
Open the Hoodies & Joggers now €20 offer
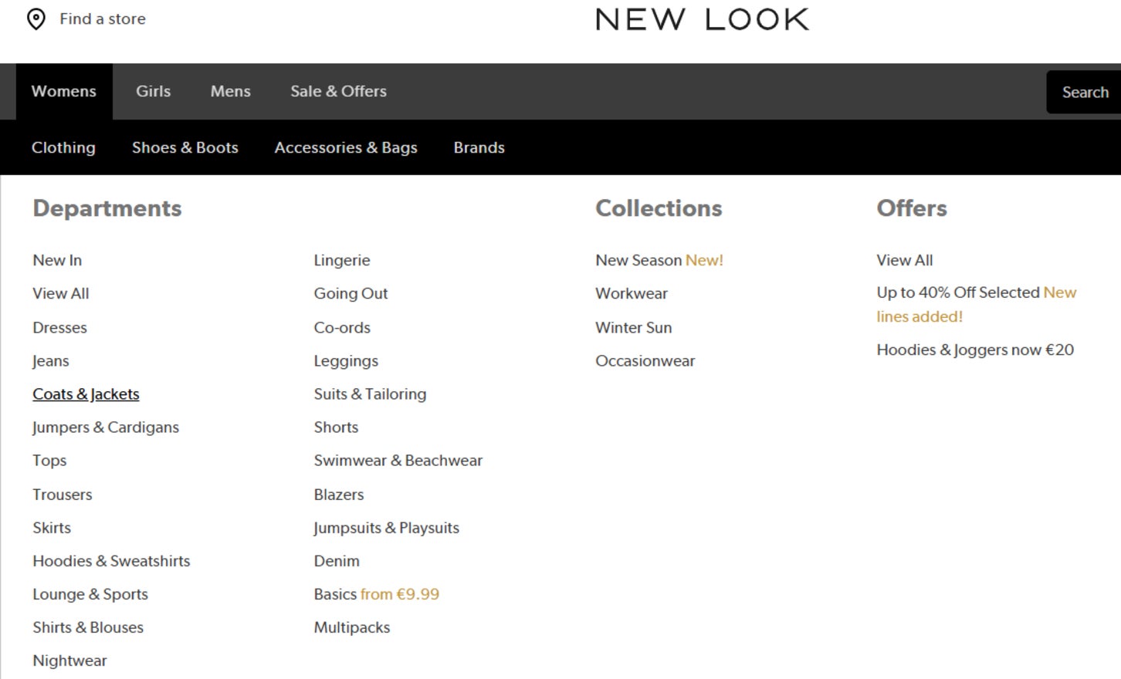(974, 350)
